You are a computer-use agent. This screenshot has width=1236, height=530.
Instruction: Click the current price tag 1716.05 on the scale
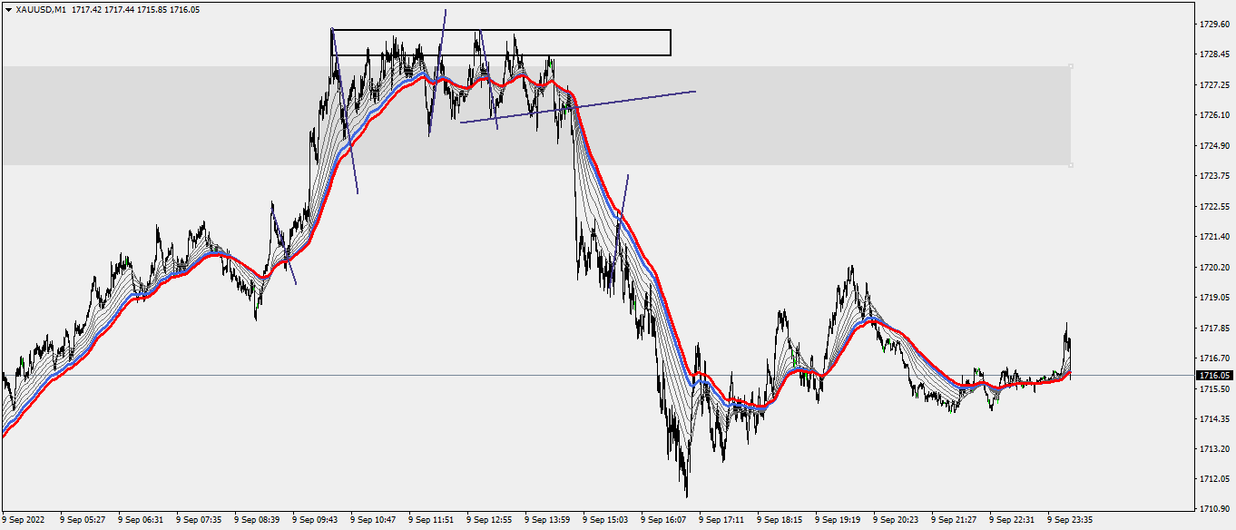click(x=1214, y=375)
